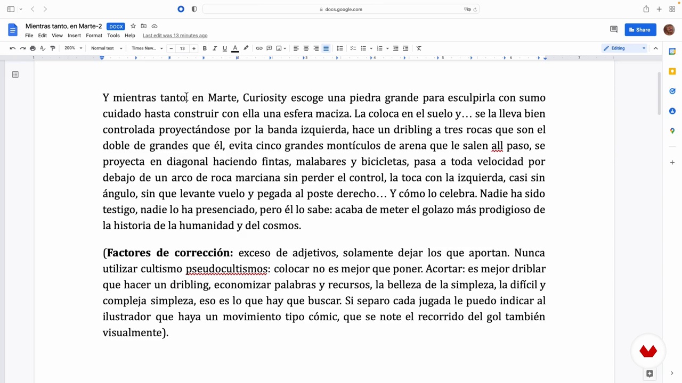Toggle justify alignment

coord(326,48)
